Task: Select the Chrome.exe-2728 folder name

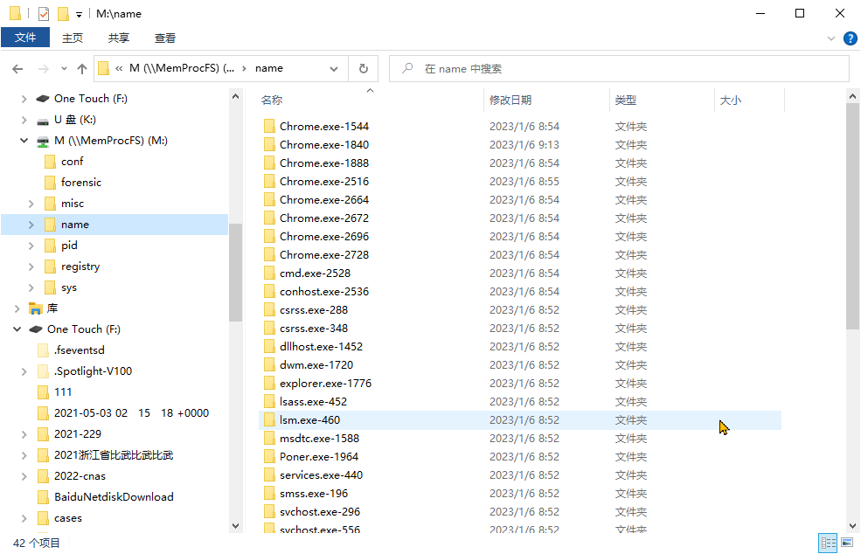Action: [324, 255]
